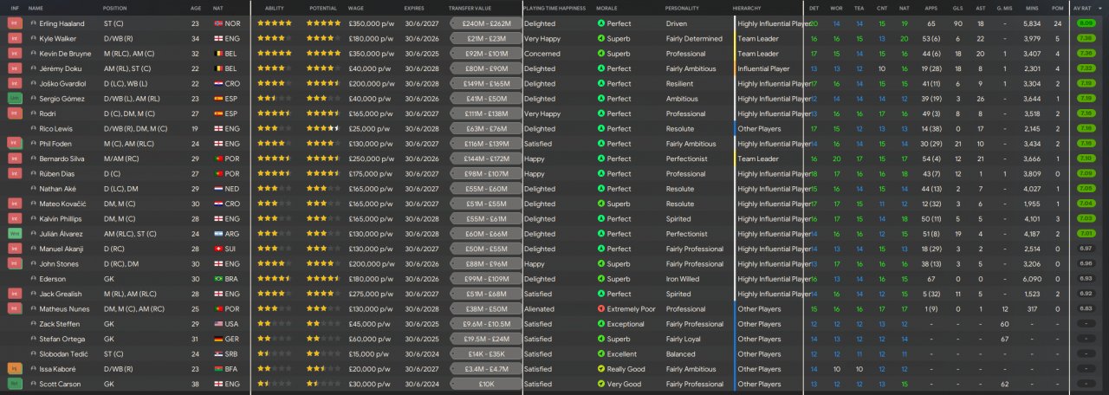The image size is (1109, 395).
Task: Click the player icon beside Rico Lewis
Action: coord(33,129)
